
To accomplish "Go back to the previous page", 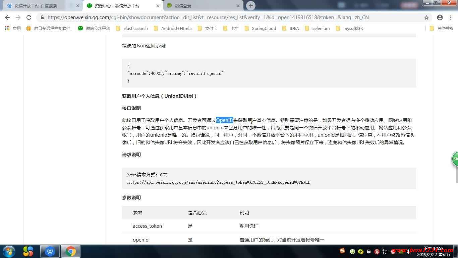I will 7,17.
